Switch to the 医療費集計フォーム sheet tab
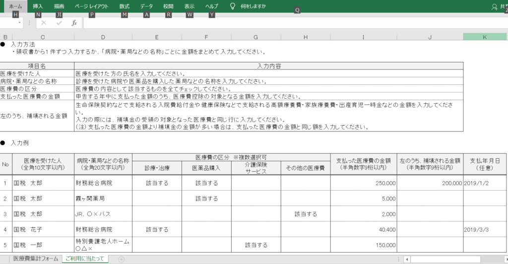This screenshot has height=264, width=508. click(36, 259)
